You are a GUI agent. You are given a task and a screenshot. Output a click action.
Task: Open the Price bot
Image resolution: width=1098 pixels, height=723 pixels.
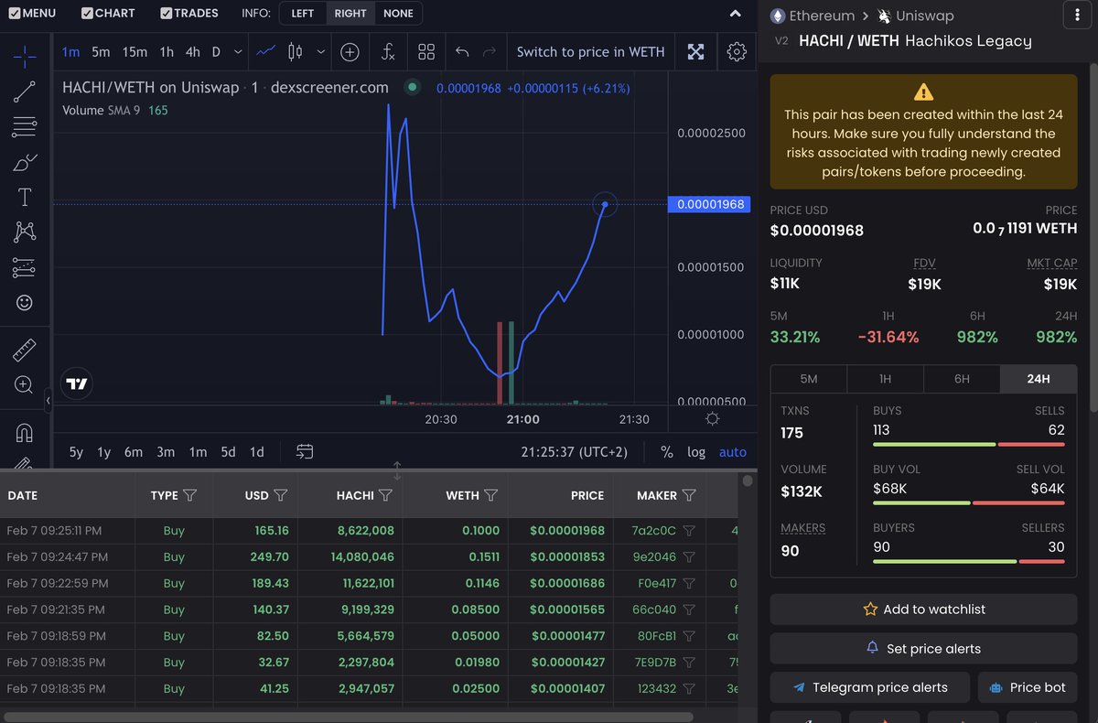pyautogui.click(x=1028, y=687)
